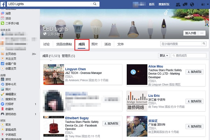This screenshot has width=210, height=140.
Task: Open the 默认 sort dropdown
Action: [164, 55]
